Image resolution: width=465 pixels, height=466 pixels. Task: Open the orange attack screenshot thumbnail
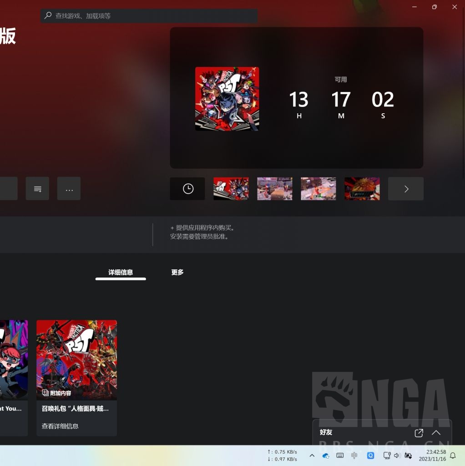tap(318, 189)
